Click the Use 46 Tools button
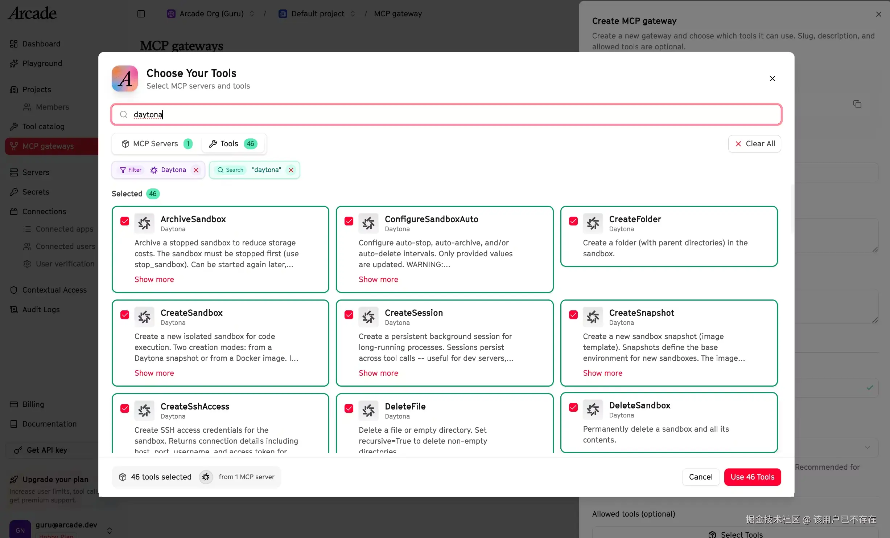The width and height of the screenshot is (890, 538). point(752,477)
